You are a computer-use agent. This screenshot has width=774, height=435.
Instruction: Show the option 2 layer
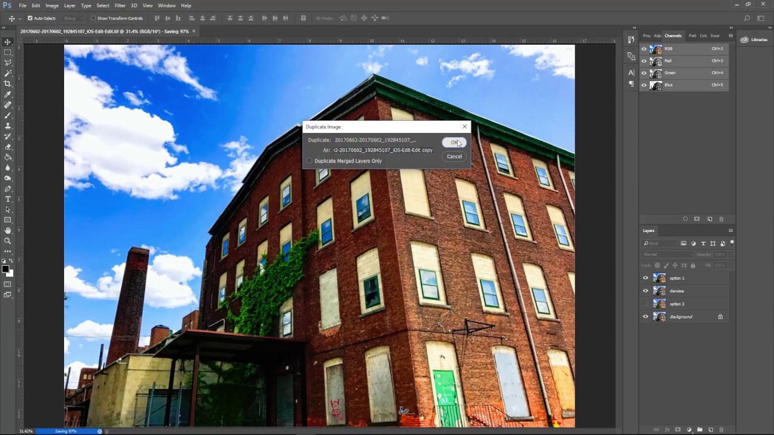[x=645, y=304]
